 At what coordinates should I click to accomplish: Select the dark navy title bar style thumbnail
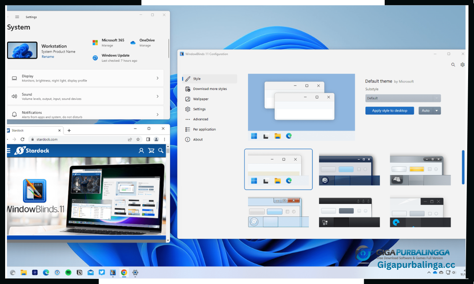(x=350, y=169)
